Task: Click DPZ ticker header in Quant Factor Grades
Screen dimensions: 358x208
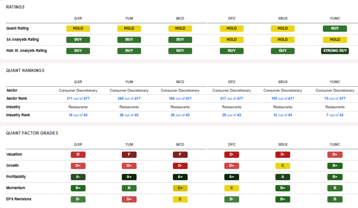Action: [x=231, y=144]
